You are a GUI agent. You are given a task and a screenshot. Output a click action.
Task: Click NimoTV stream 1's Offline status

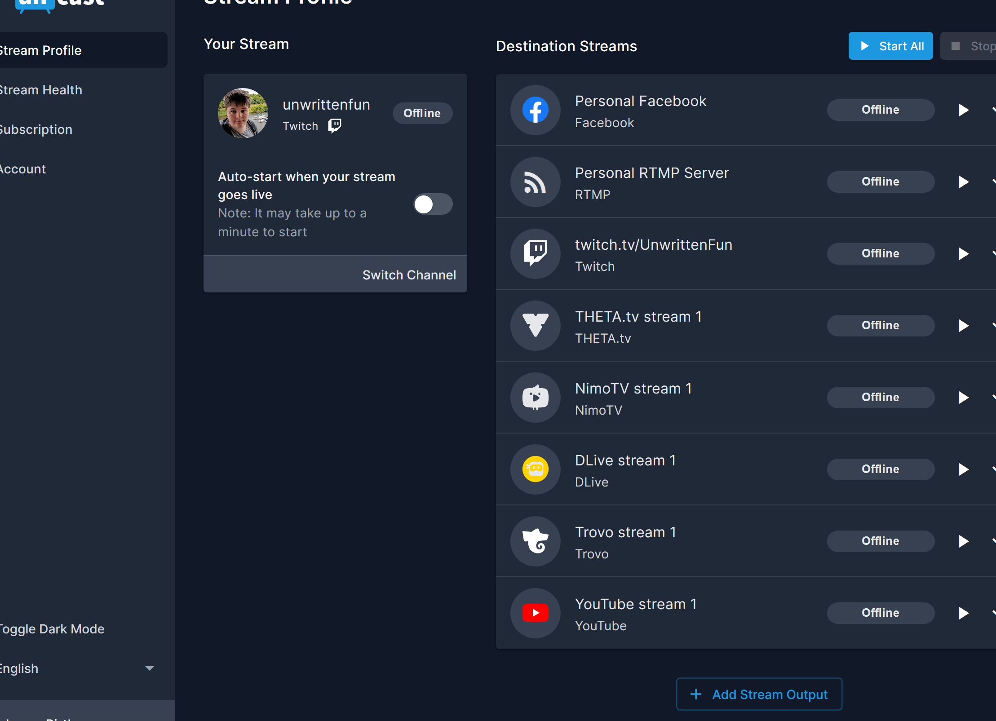click(881, 398)
